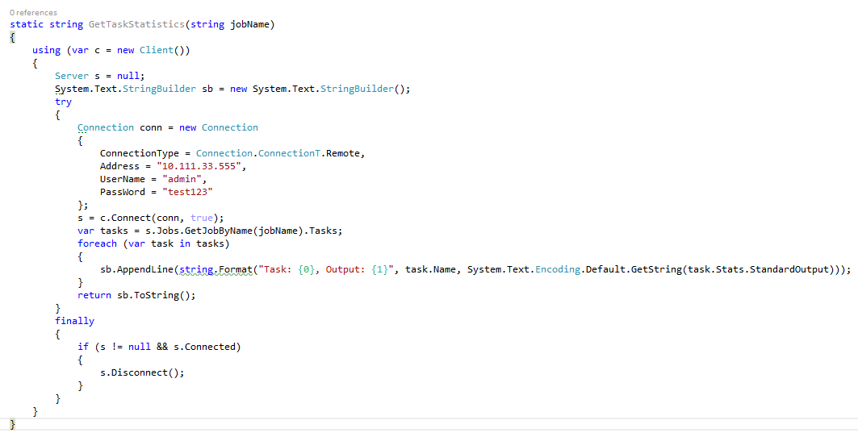Click the 'finally' keyword
The width and height of the screenshot is (858, 441).
pyautogui.click(x=74, y=321)
